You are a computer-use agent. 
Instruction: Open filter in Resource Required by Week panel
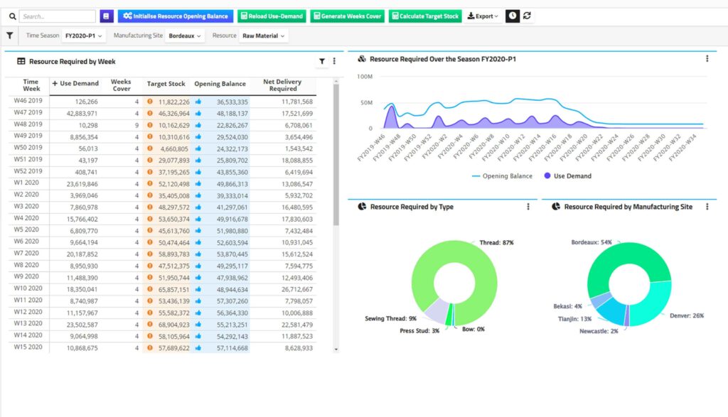point(322,62)
